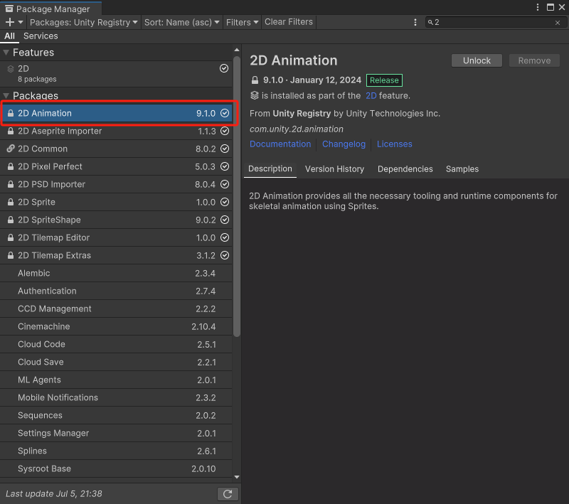Open the Packages: Unity Registry dropdown
This screenshot has height=504, width=569.
84,22
